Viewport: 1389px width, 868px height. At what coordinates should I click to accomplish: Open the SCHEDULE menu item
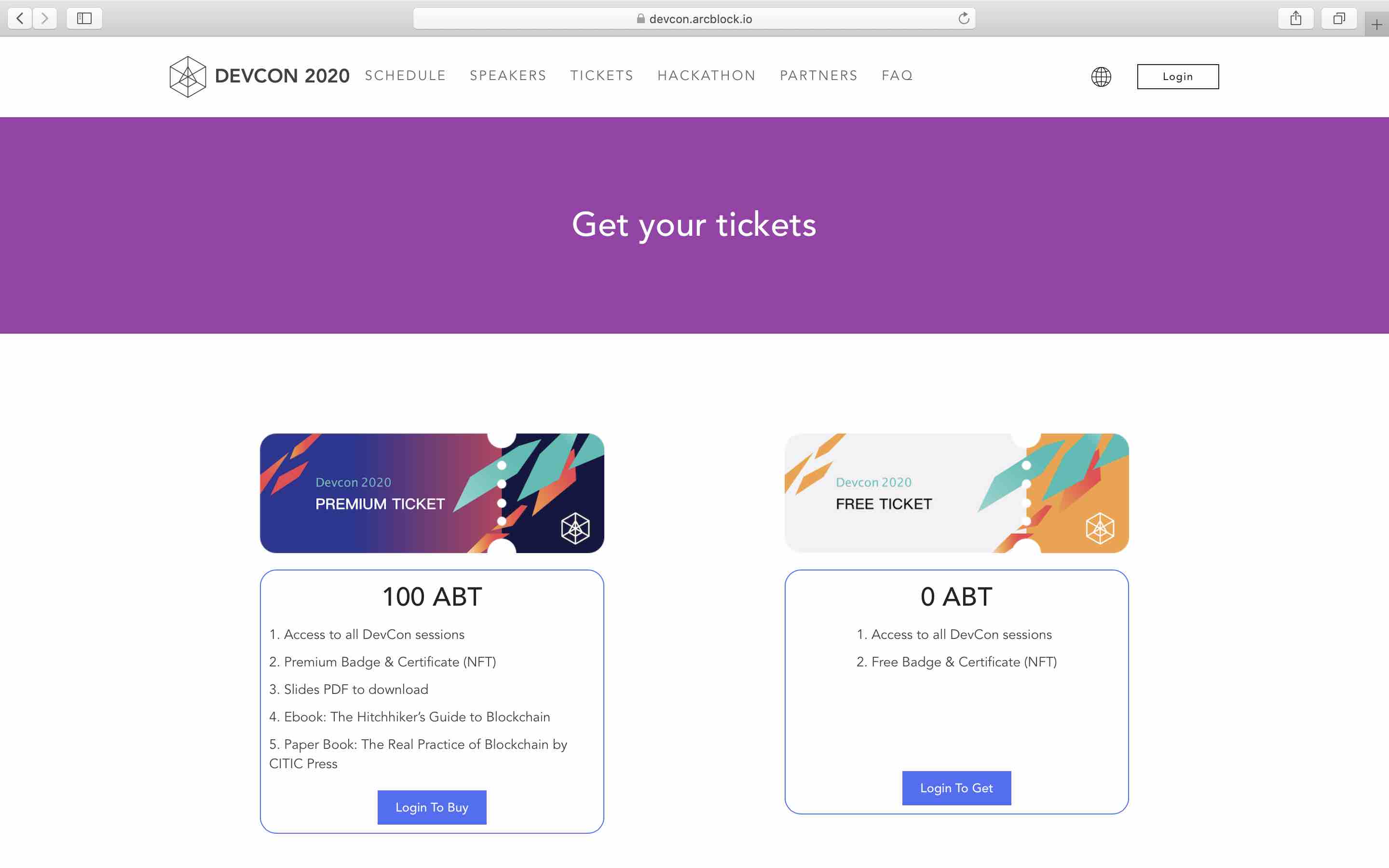405,76
